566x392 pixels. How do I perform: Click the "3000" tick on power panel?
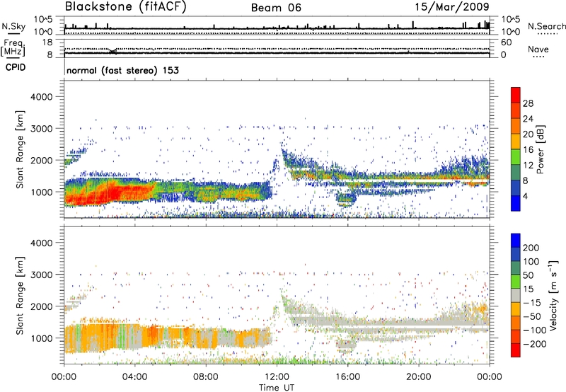tap(42, 129)
